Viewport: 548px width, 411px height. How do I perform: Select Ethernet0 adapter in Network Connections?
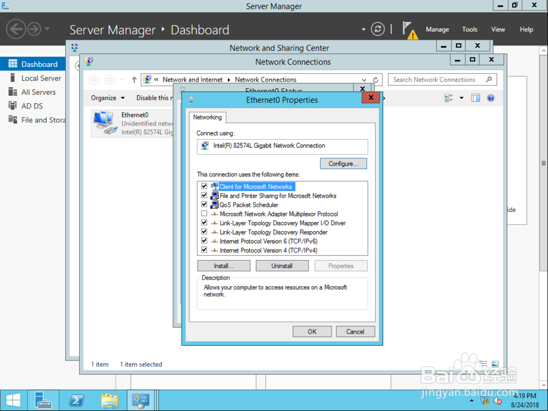[x=133, y=123]
